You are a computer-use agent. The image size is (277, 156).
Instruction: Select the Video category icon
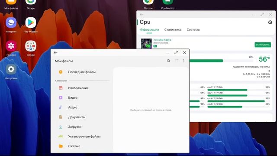coord(61,97)
